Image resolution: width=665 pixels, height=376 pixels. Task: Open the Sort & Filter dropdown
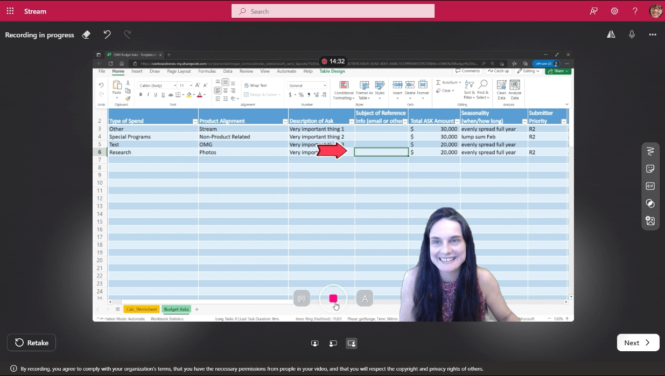tap(470, 90)
